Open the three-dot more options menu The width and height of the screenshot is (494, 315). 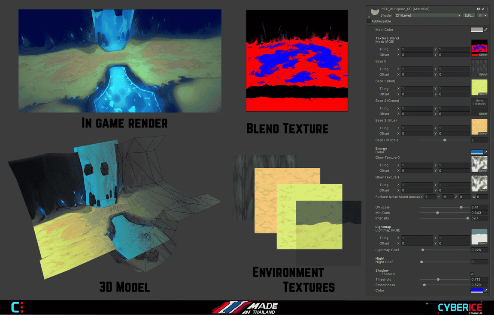click(x=487, y=9)
